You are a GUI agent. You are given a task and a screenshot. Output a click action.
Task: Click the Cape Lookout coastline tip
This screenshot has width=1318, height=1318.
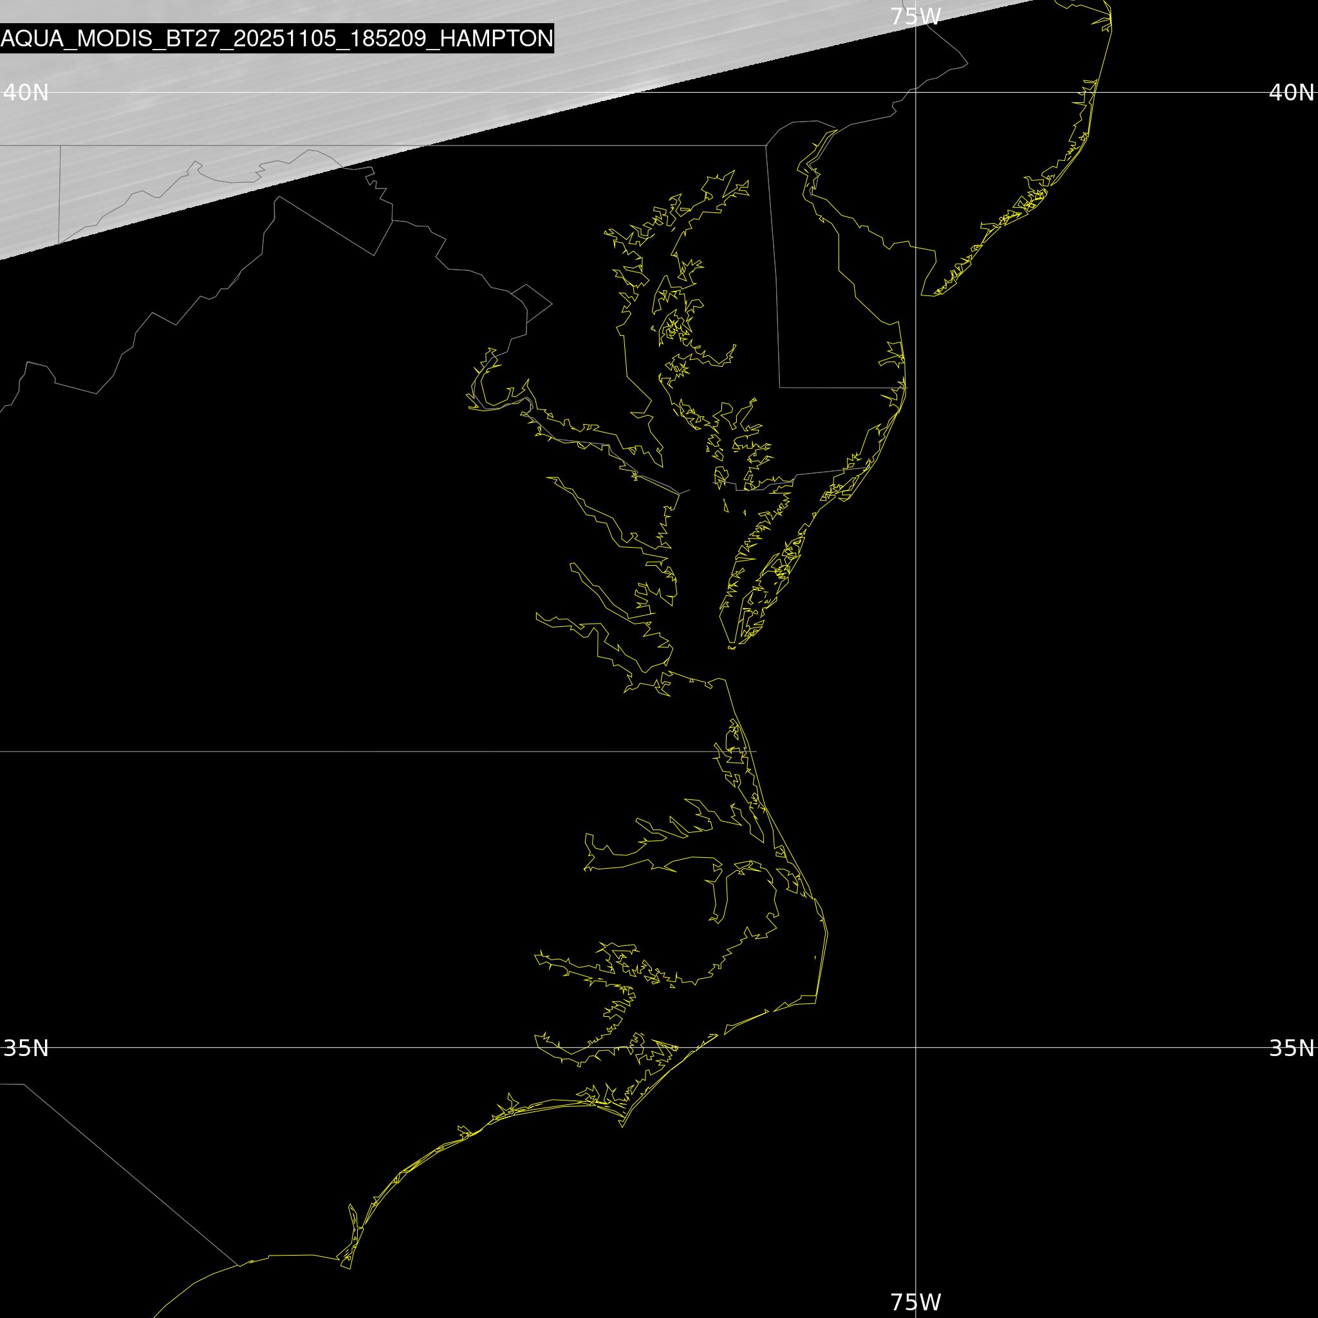point(622,1126)
